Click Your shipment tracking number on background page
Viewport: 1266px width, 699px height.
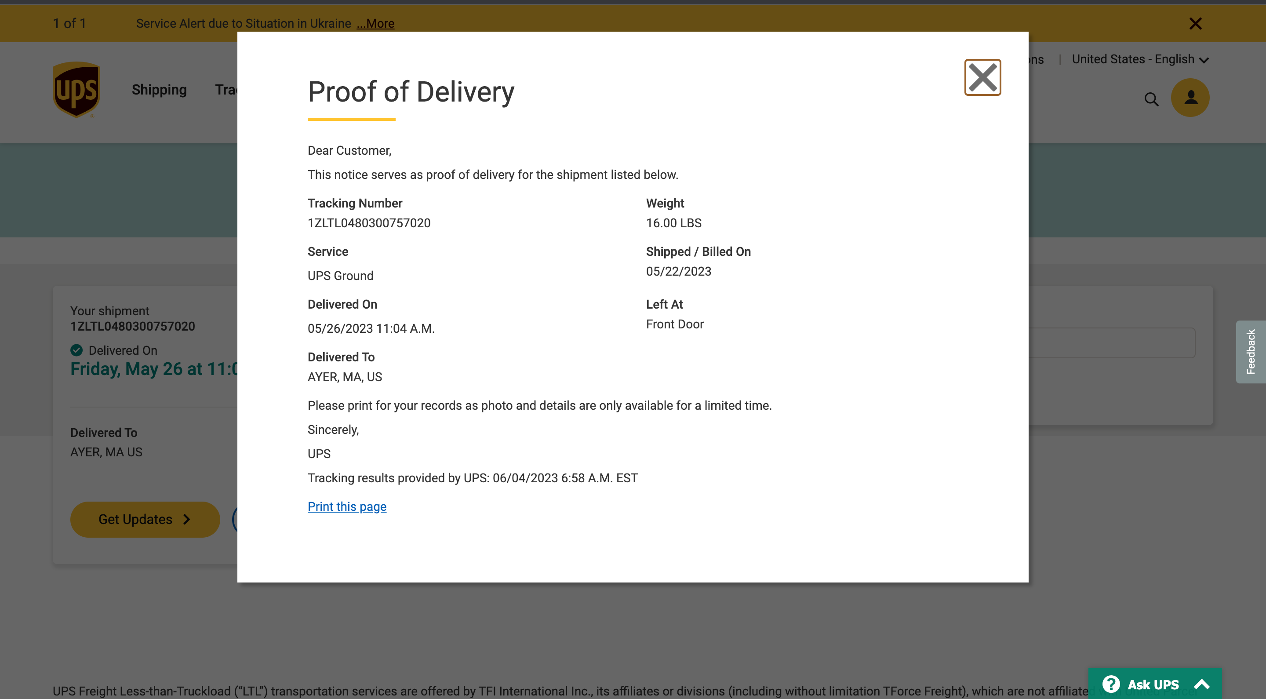[132, 326]
